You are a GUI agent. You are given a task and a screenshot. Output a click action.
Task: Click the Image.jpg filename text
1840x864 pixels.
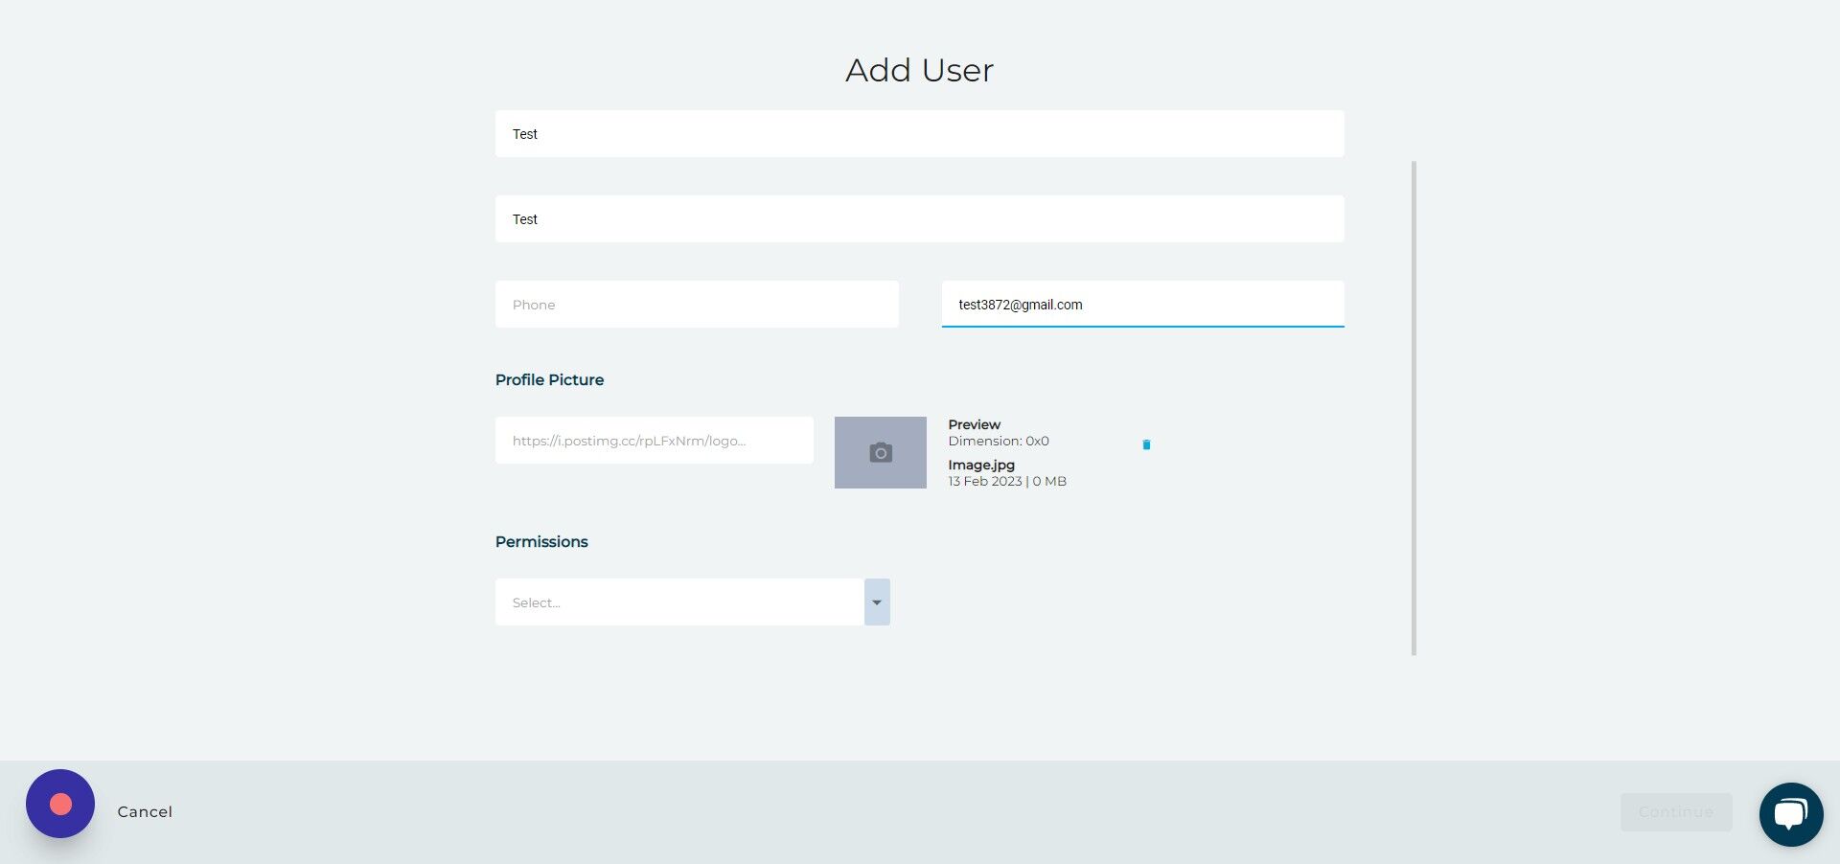[980, 465]
